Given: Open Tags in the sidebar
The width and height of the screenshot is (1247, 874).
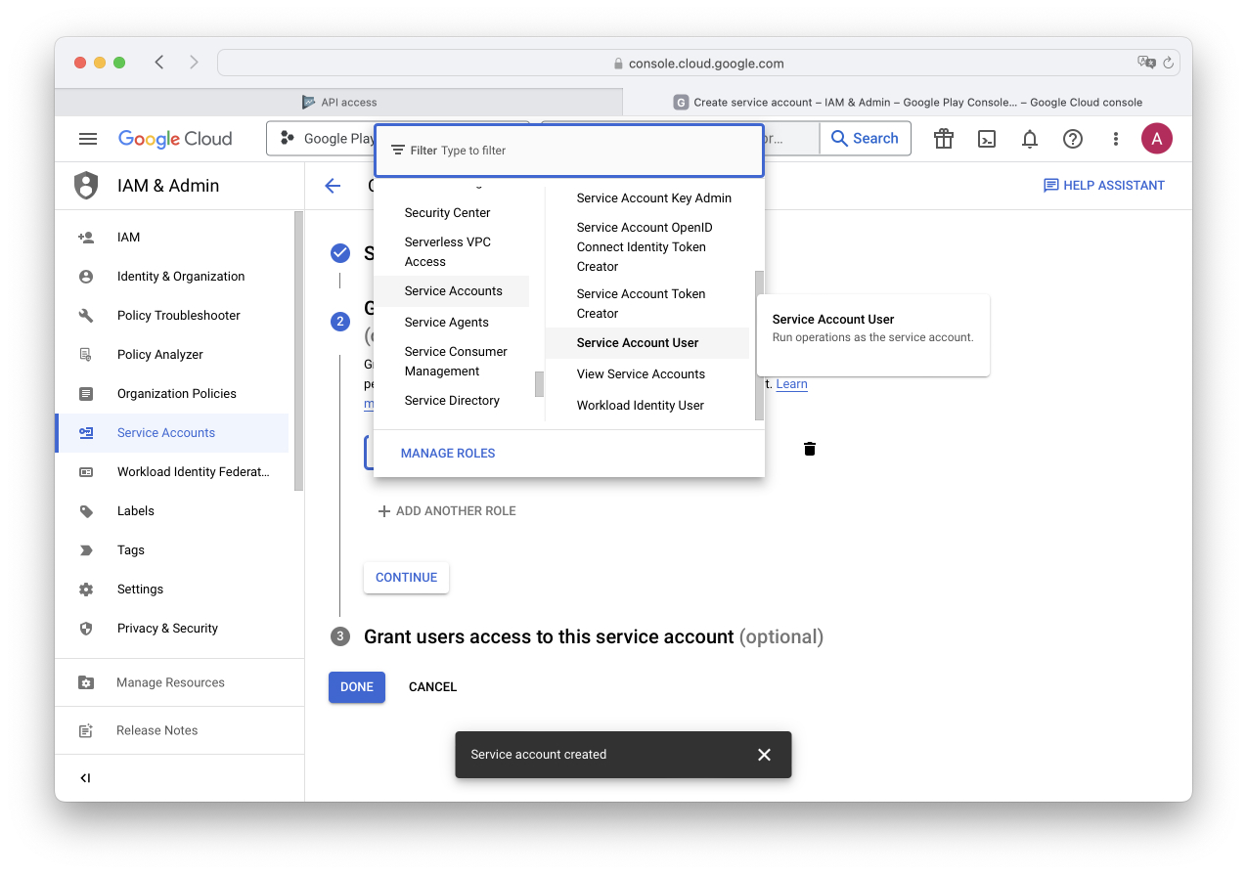Looking at the screenshot, I should [x=172, y=550].
